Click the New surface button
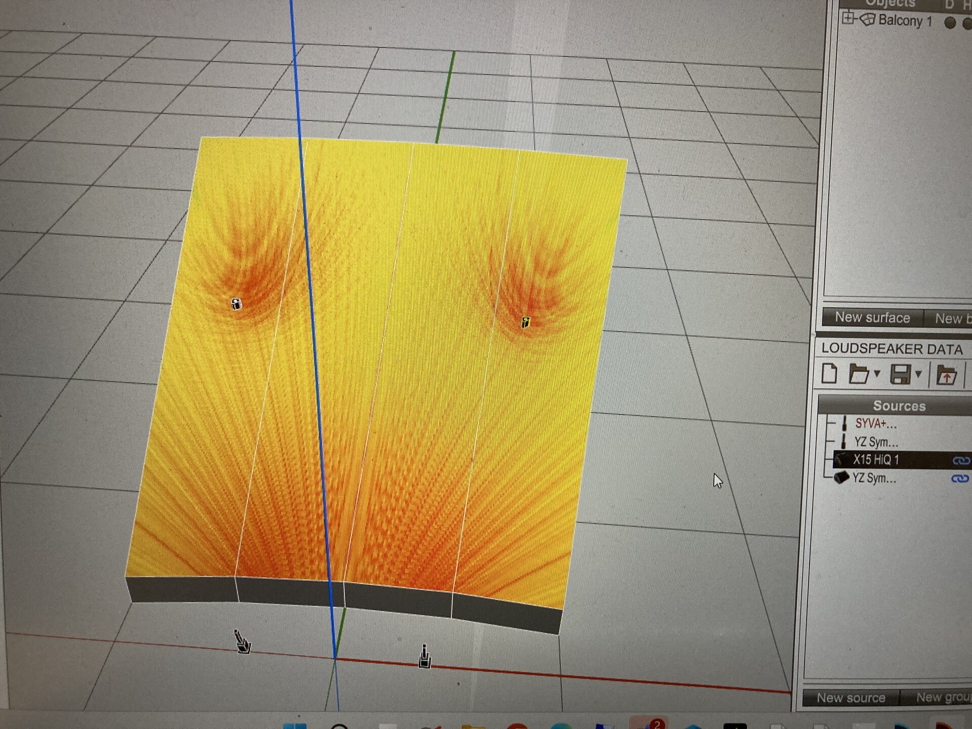The width and height of the screenshot is (972, 729). tap(872, 317)
